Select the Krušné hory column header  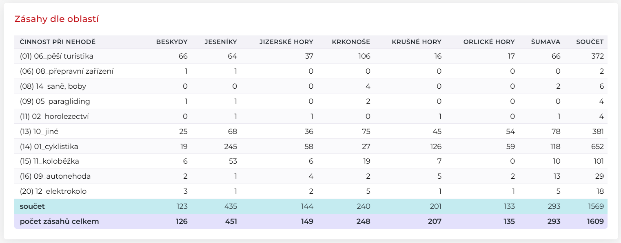point(416,42)
